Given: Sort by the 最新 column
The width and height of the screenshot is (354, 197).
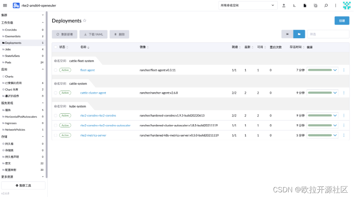Looking at the screenshot, I should pyautogui.click(x=249, y=47).
